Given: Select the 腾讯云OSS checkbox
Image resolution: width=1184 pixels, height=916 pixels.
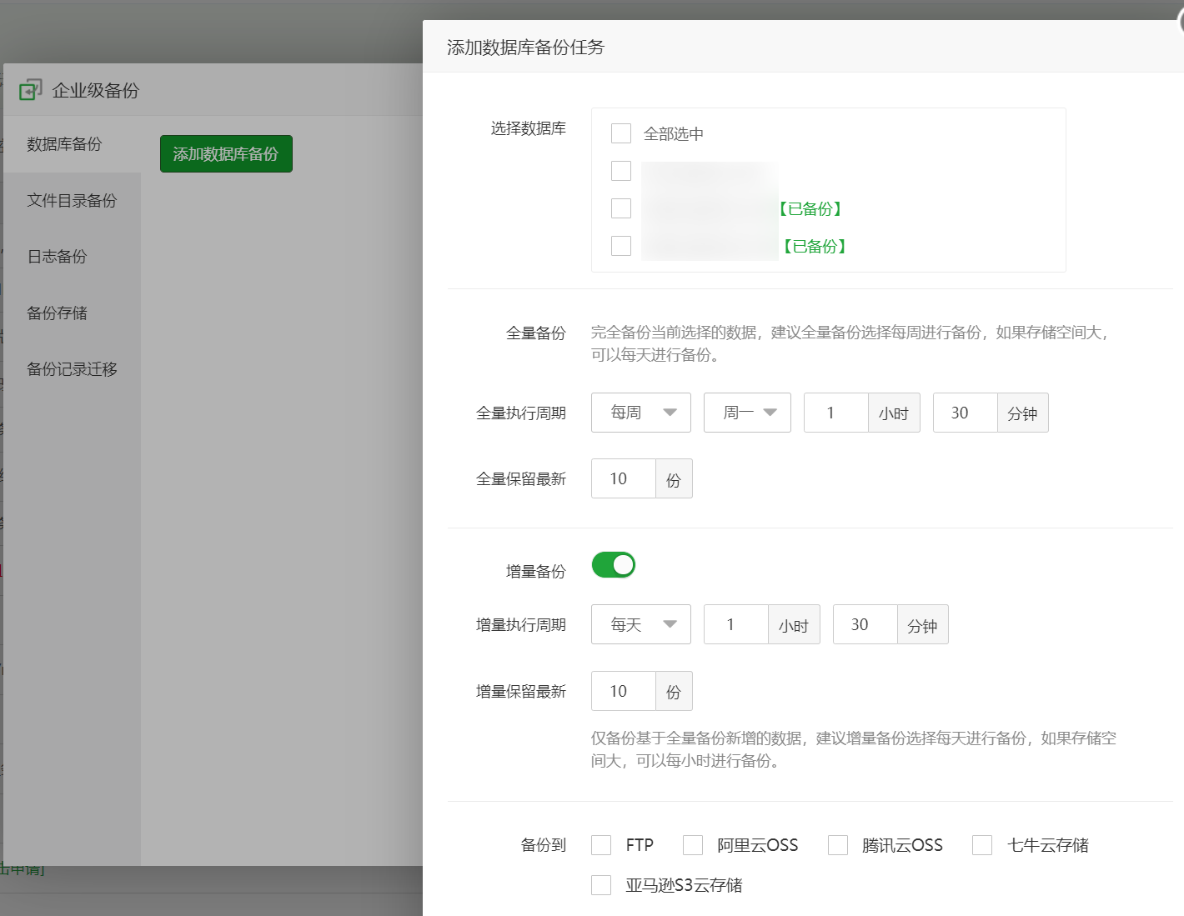Looking at the screenshot, I should click(838, 845).
